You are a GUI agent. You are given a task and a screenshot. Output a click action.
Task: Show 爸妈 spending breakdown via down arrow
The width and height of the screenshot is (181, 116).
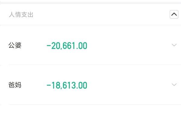[x=174, y=85]
